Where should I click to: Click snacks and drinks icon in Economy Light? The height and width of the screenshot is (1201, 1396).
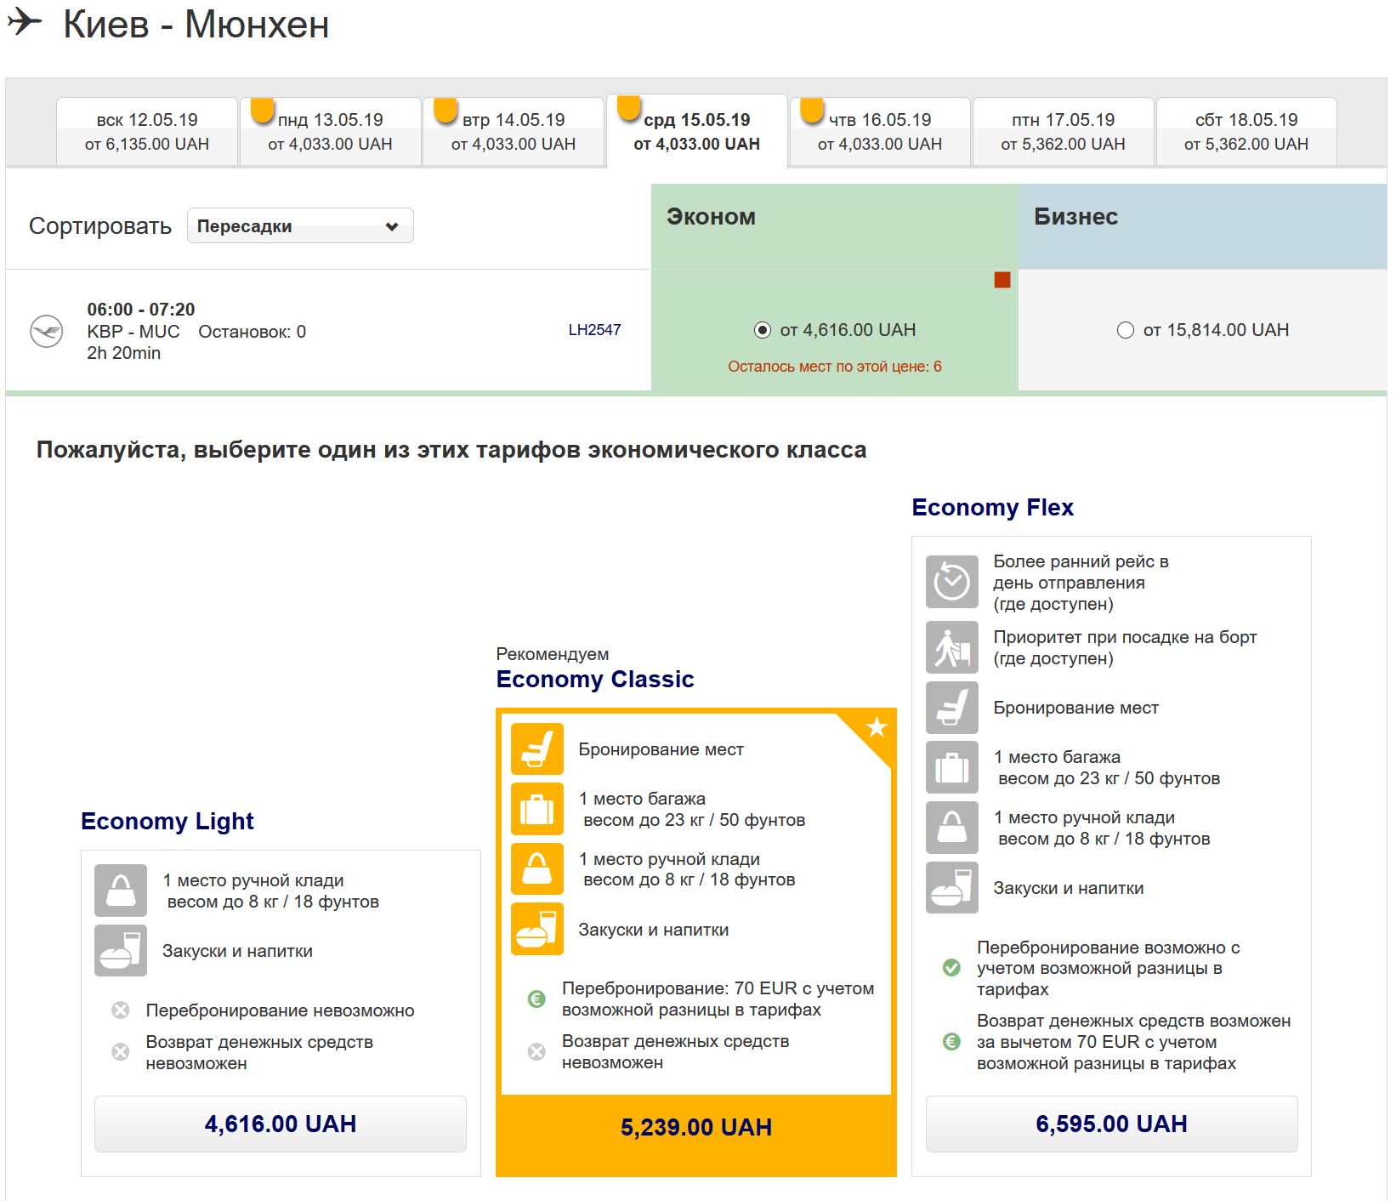[121, 951]
